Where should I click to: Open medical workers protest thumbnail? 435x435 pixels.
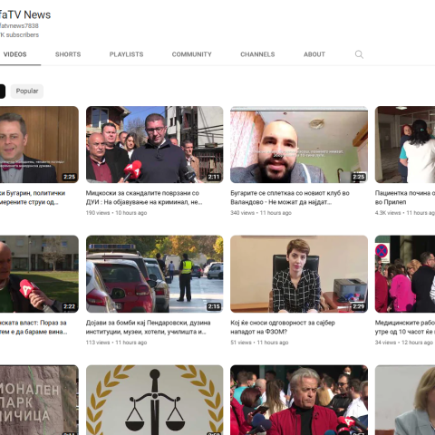tap(405, 274)
